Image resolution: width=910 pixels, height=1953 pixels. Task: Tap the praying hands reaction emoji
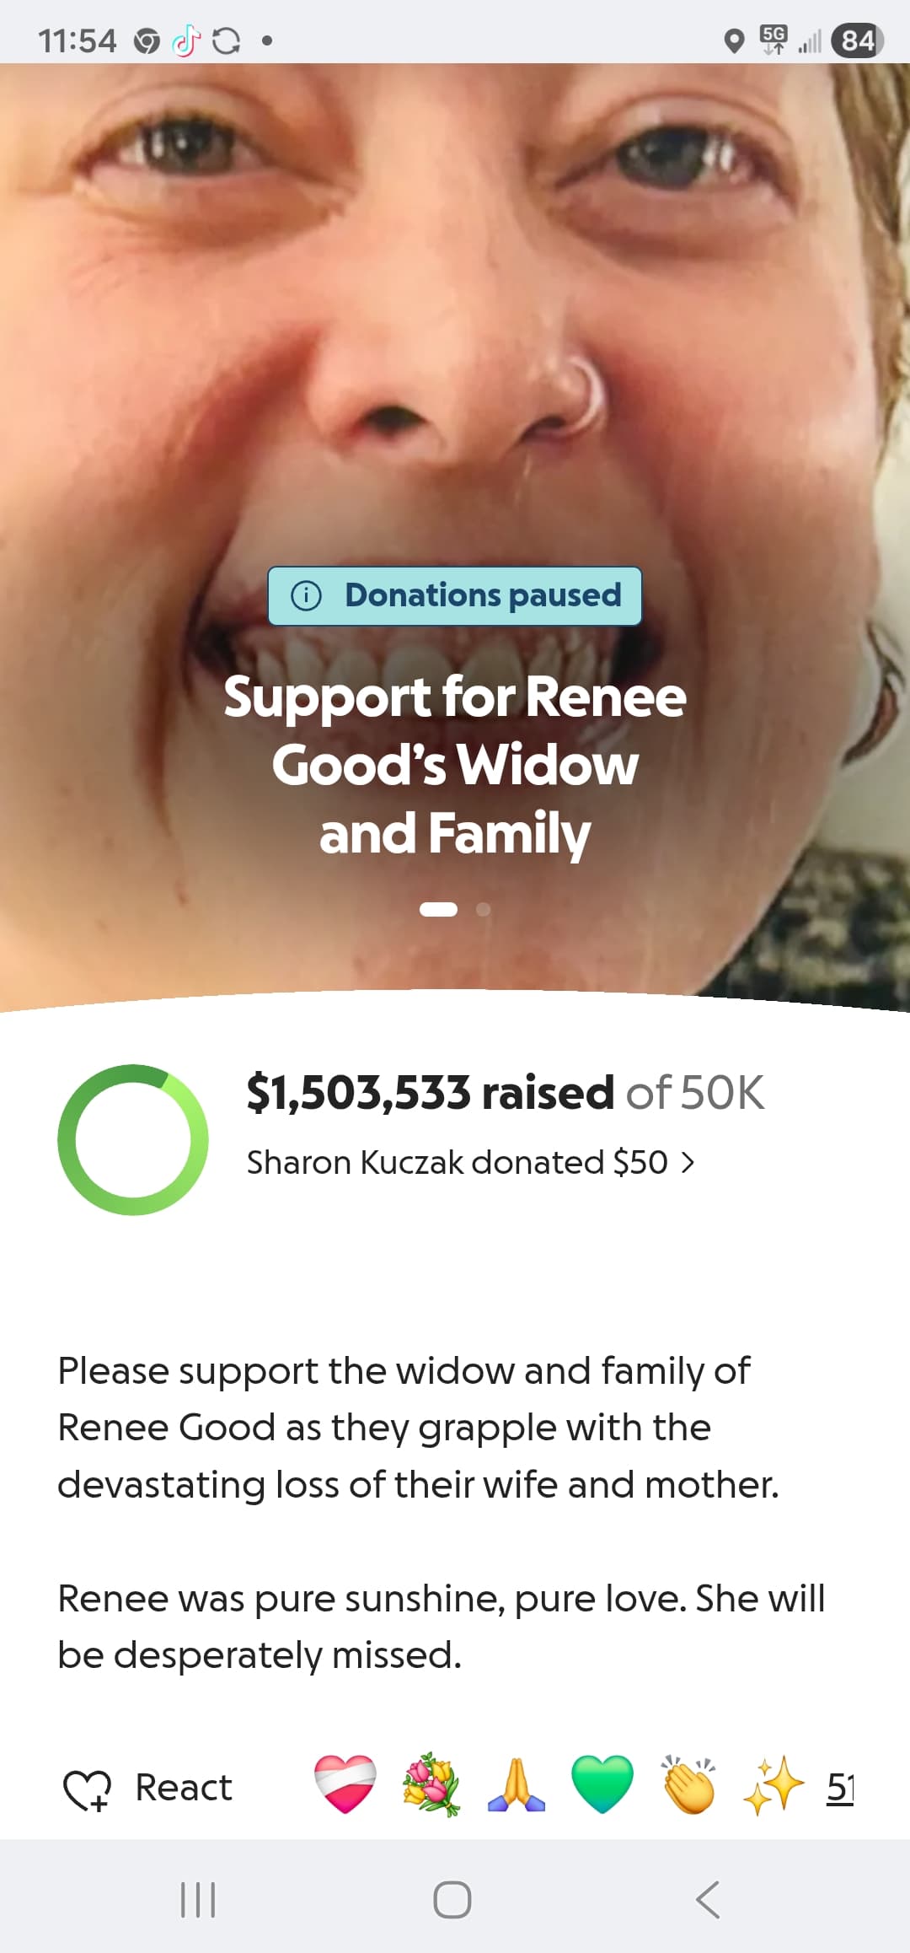[x=517, y=1784]
